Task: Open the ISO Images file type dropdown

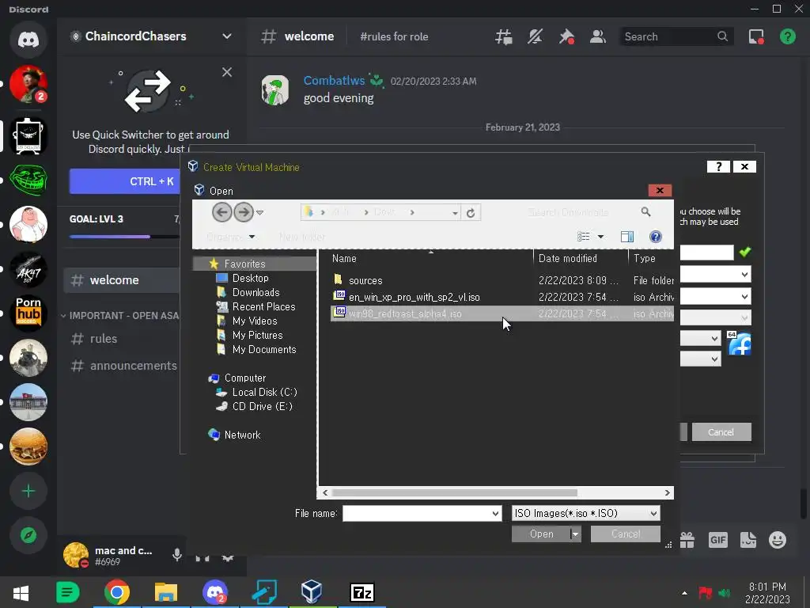Action: tap(586, 513)
